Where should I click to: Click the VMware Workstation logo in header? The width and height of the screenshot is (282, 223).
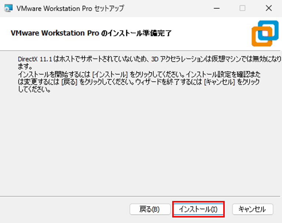tap(263, 33)
